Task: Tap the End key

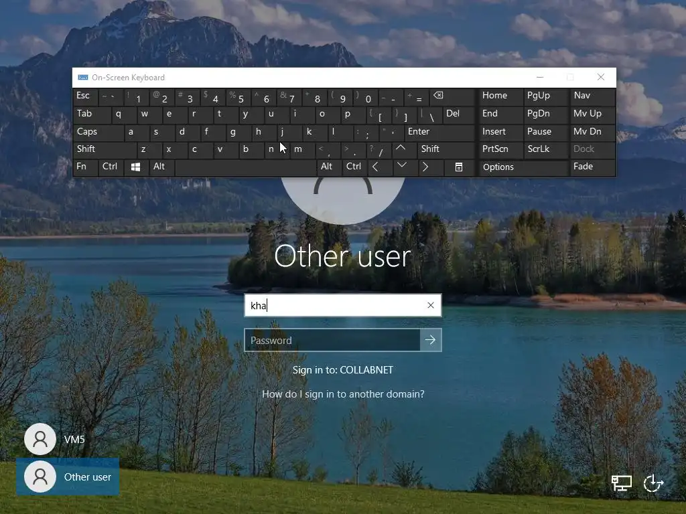Action: click(x=500, y=114)
